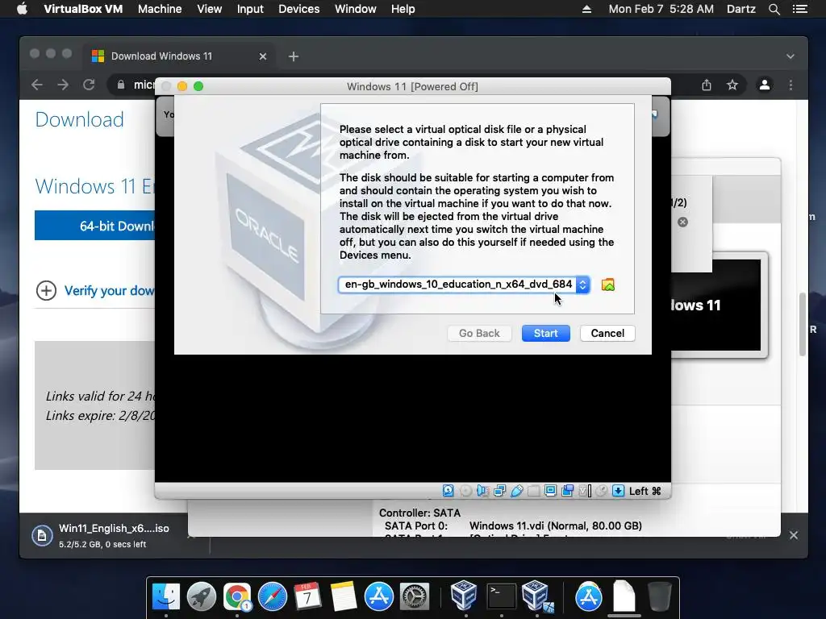Open Chrome's three-dot menu
The width and height of the screenshot is (826, 619).
point(791,85)
